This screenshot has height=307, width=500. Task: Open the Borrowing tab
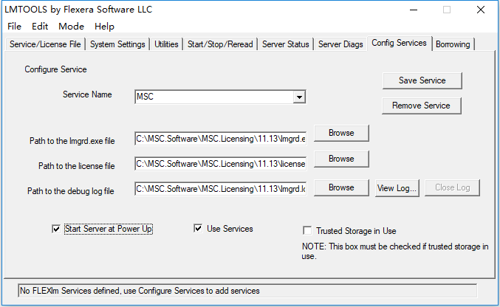453,44
